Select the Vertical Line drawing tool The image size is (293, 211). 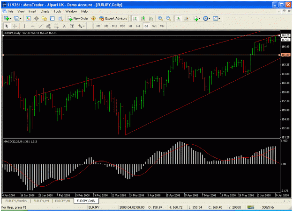(x=24, y=26)
